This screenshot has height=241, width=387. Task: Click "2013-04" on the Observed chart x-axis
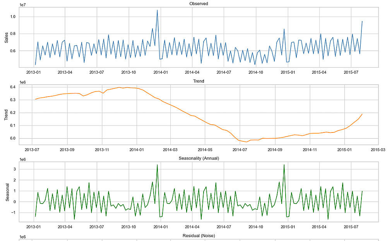65,73
